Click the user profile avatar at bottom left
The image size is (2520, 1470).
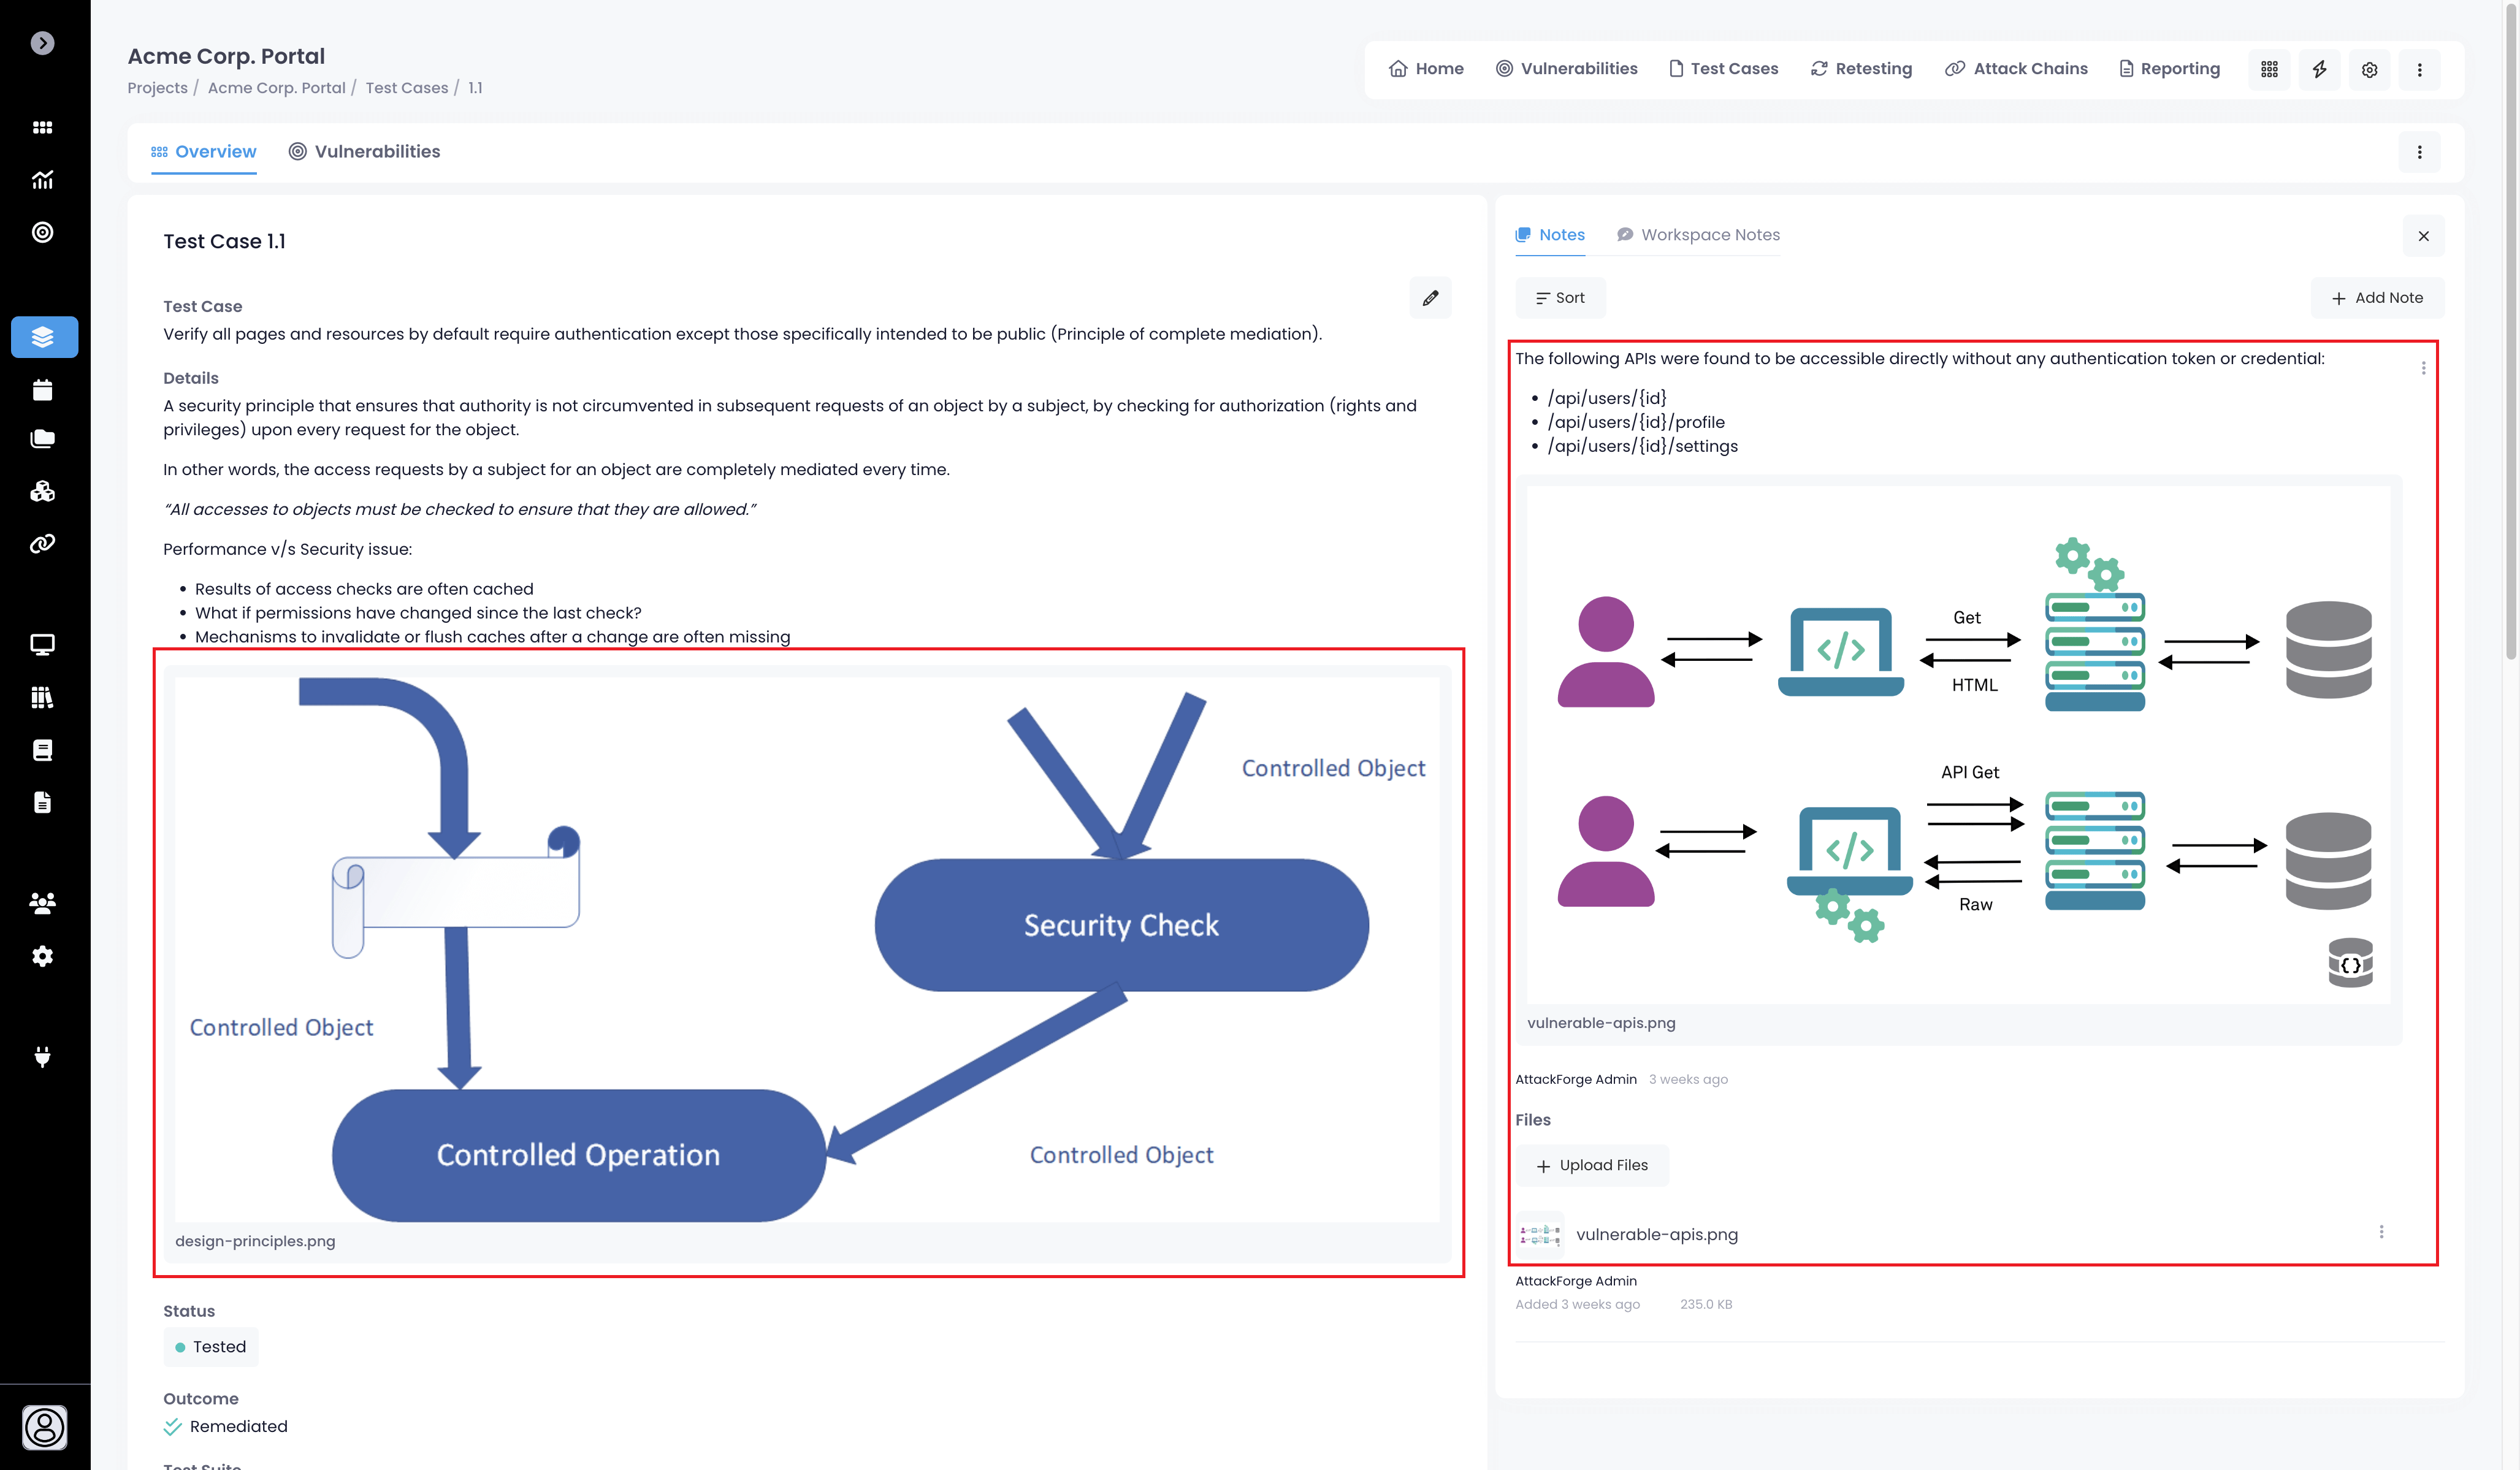click(x=44, y=1427)
